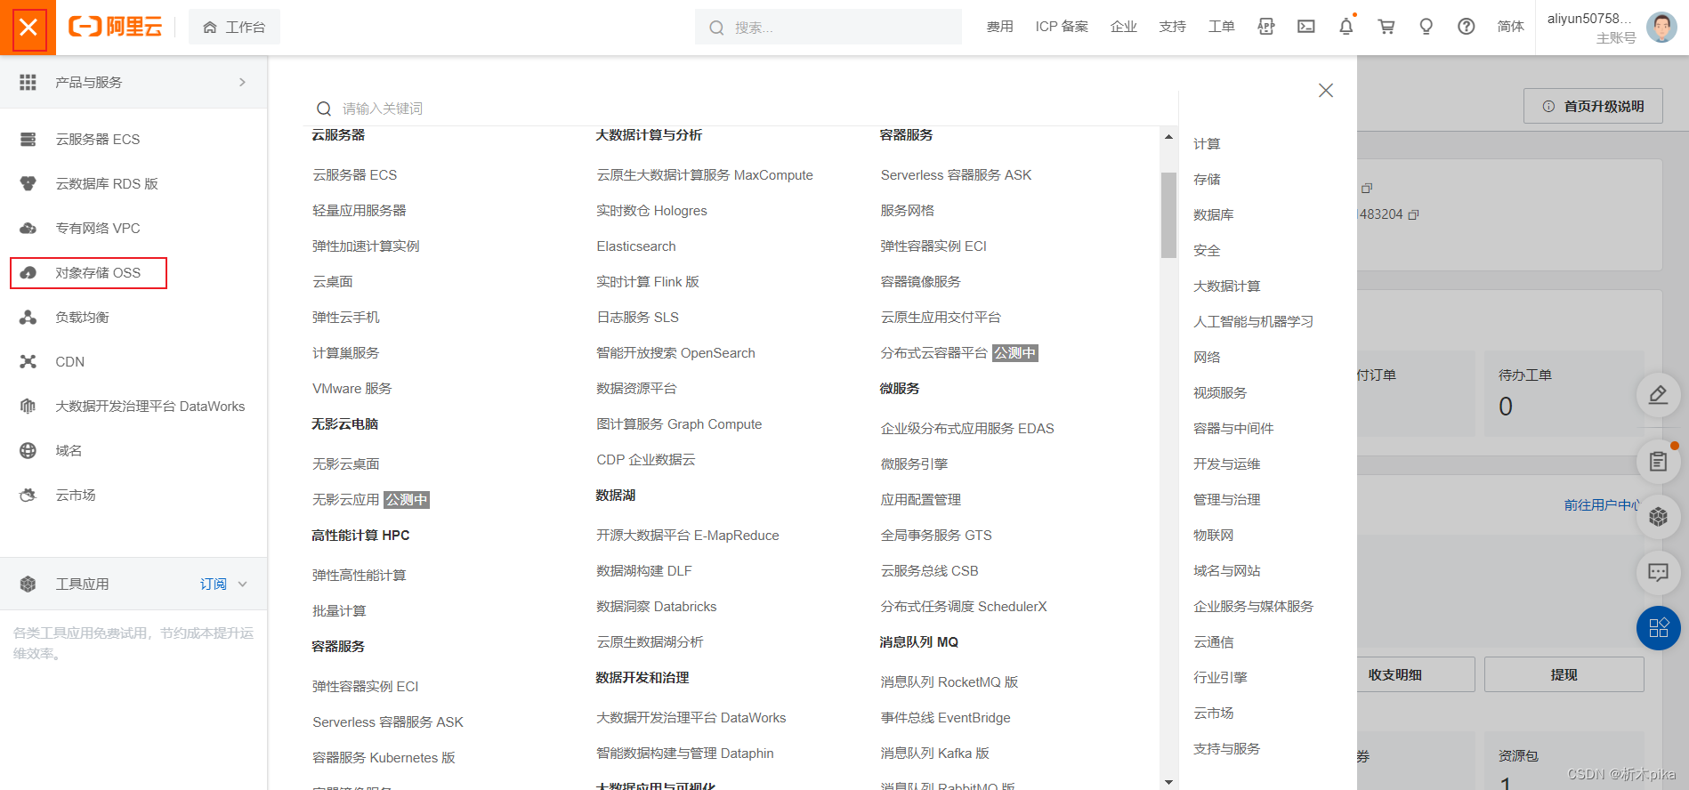Click 首页升级说明 button
The image size is (1689, 790).
pos(1593,106)
